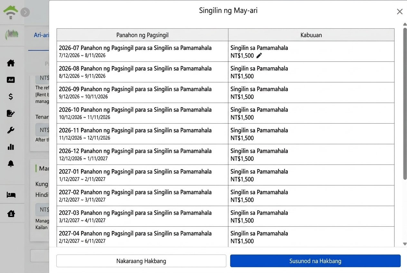
Task: Open the home icon in sidebar
Action: tap(11, 63)
